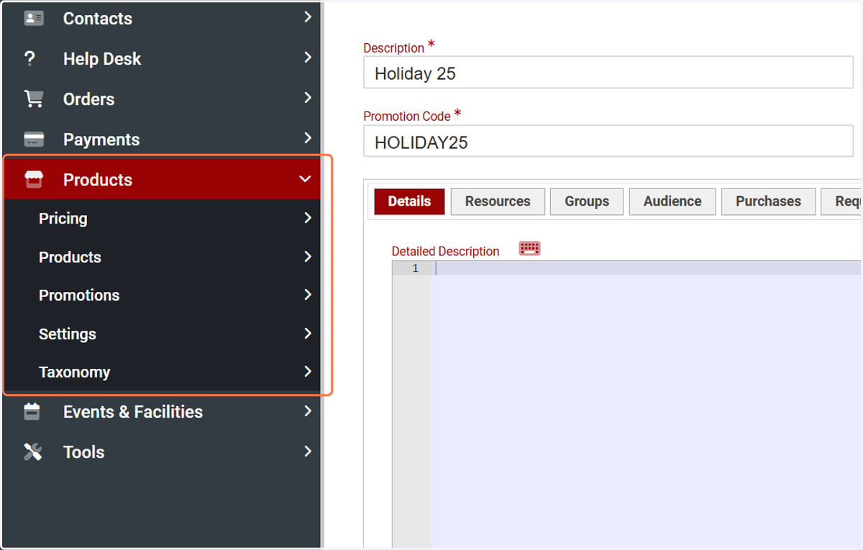Viewport: 863px width, 550px height.
Task: Switch to the Resources tab
Action: coord(498,201)
